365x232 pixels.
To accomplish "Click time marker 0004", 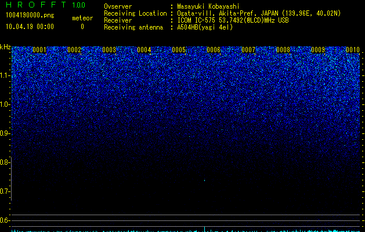I will pyautogui.click(x=144, y=50).
